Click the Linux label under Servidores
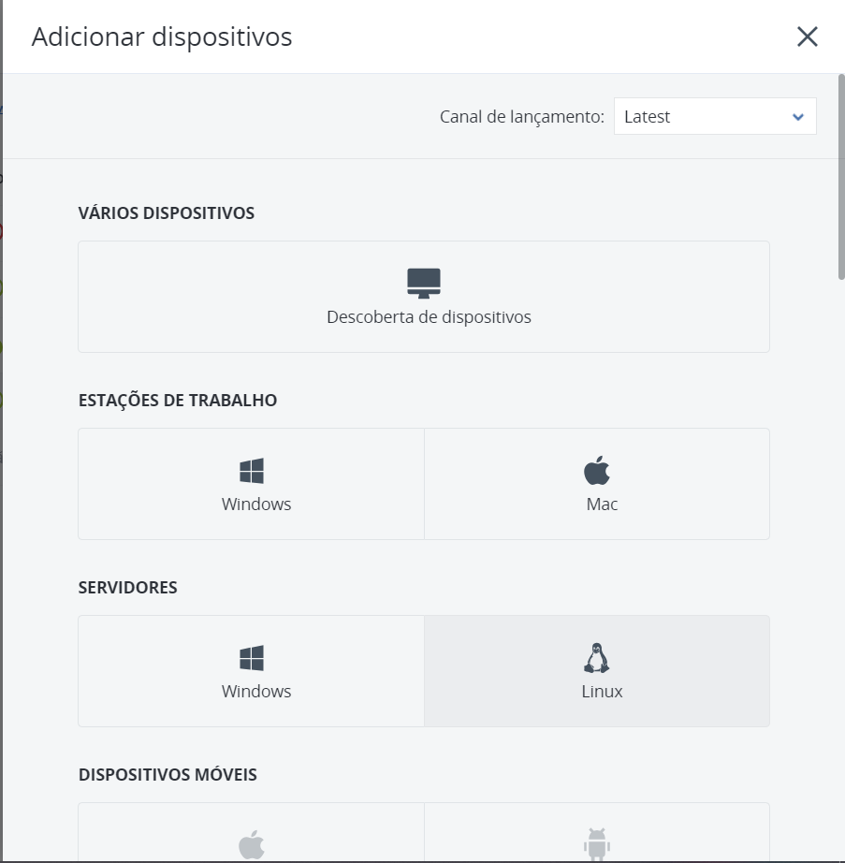845x863 pixels. pos(602,692)
